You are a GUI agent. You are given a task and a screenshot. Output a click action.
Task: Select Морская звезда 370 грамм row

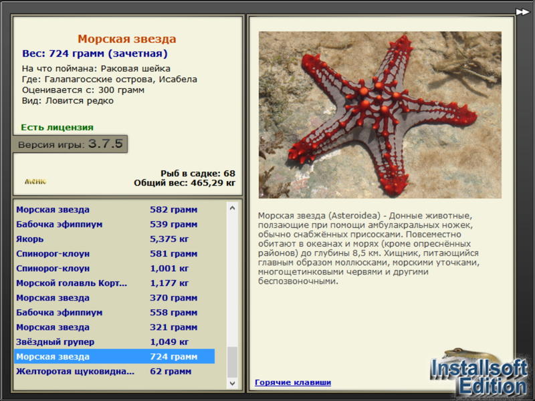(x=114, y=297)
